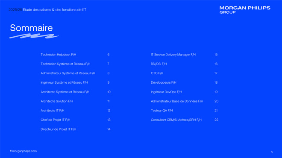The image size is (282, 158).
Task: Open Ingénieur DevOps F/H entry
Action: [x=166, y=92]
